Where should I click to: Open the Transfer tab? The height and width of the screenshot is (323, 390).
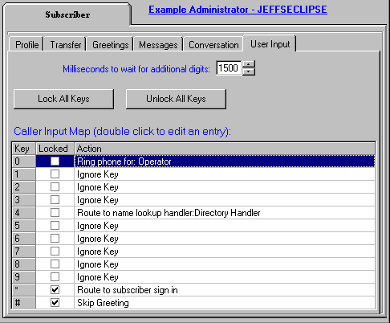tap(66, 44)
